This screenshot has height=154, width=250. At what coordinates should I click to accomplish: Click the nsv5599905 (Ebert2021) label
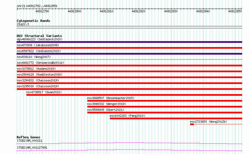point(106,110)
